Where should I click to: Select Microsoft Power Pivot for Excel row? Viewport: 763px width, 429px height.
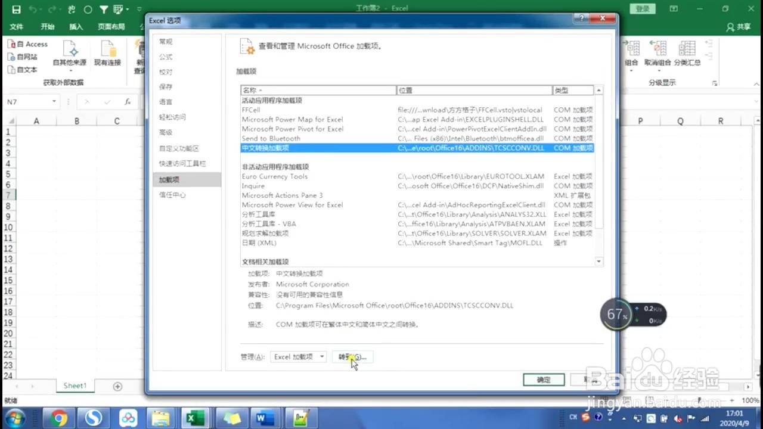(x=417, y=129)
